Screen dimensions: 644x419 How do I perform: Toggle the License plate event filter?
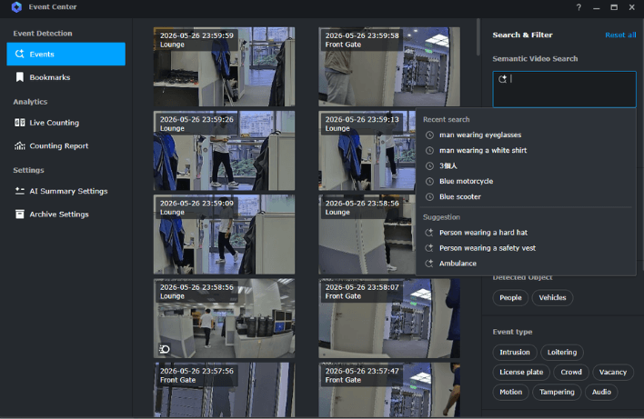(521, 373)
